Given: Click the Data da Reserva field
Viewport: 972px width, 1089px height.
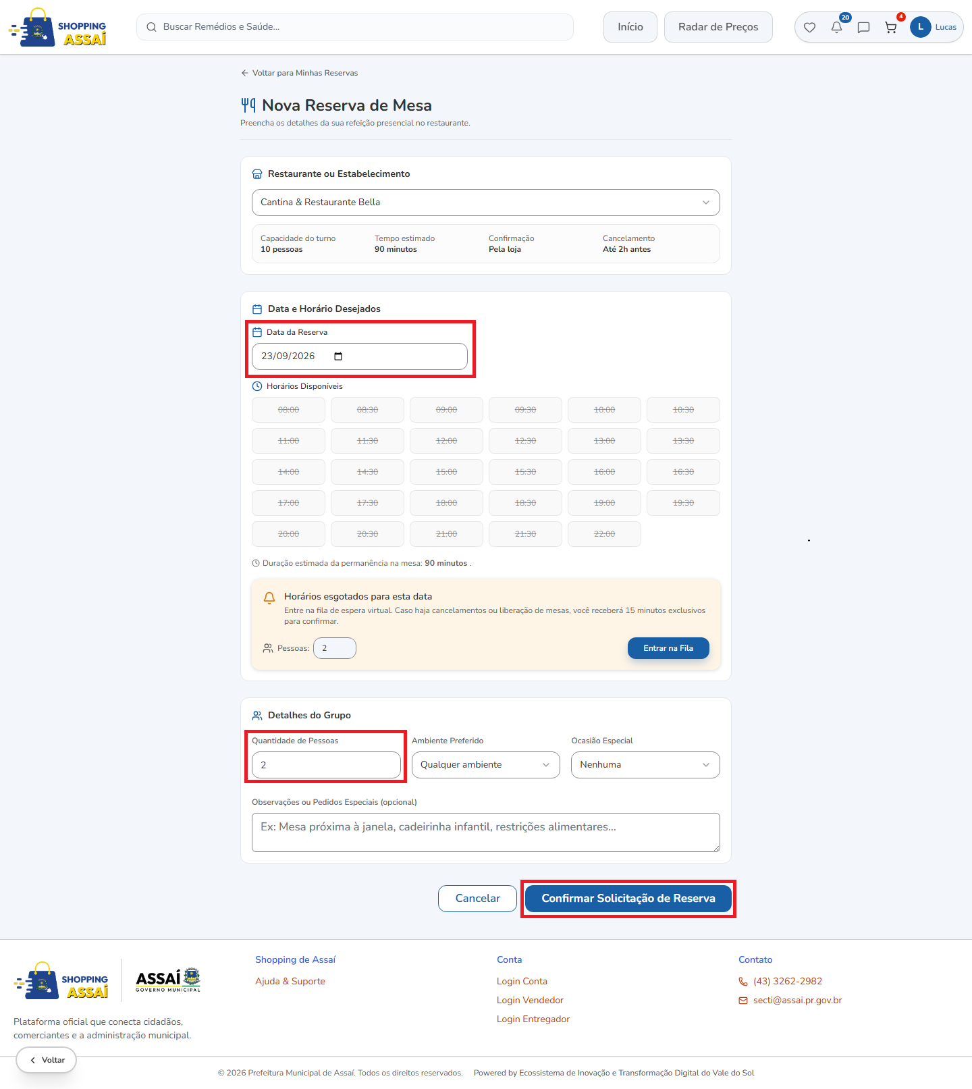Looking at the screenshot, I should (360, 356).
